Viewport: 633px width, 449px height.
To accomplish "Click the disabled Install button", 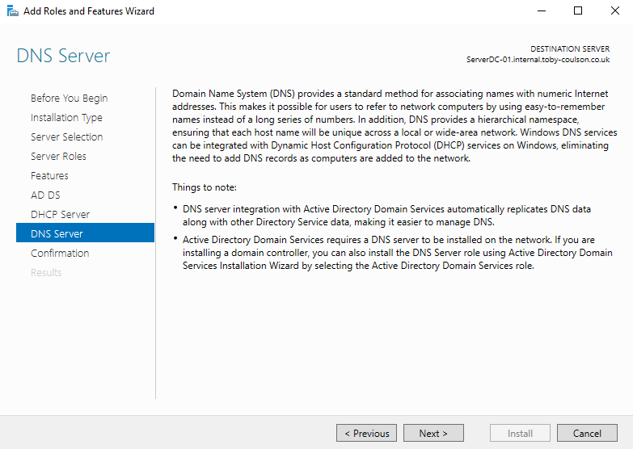I will tap(520, 434).
